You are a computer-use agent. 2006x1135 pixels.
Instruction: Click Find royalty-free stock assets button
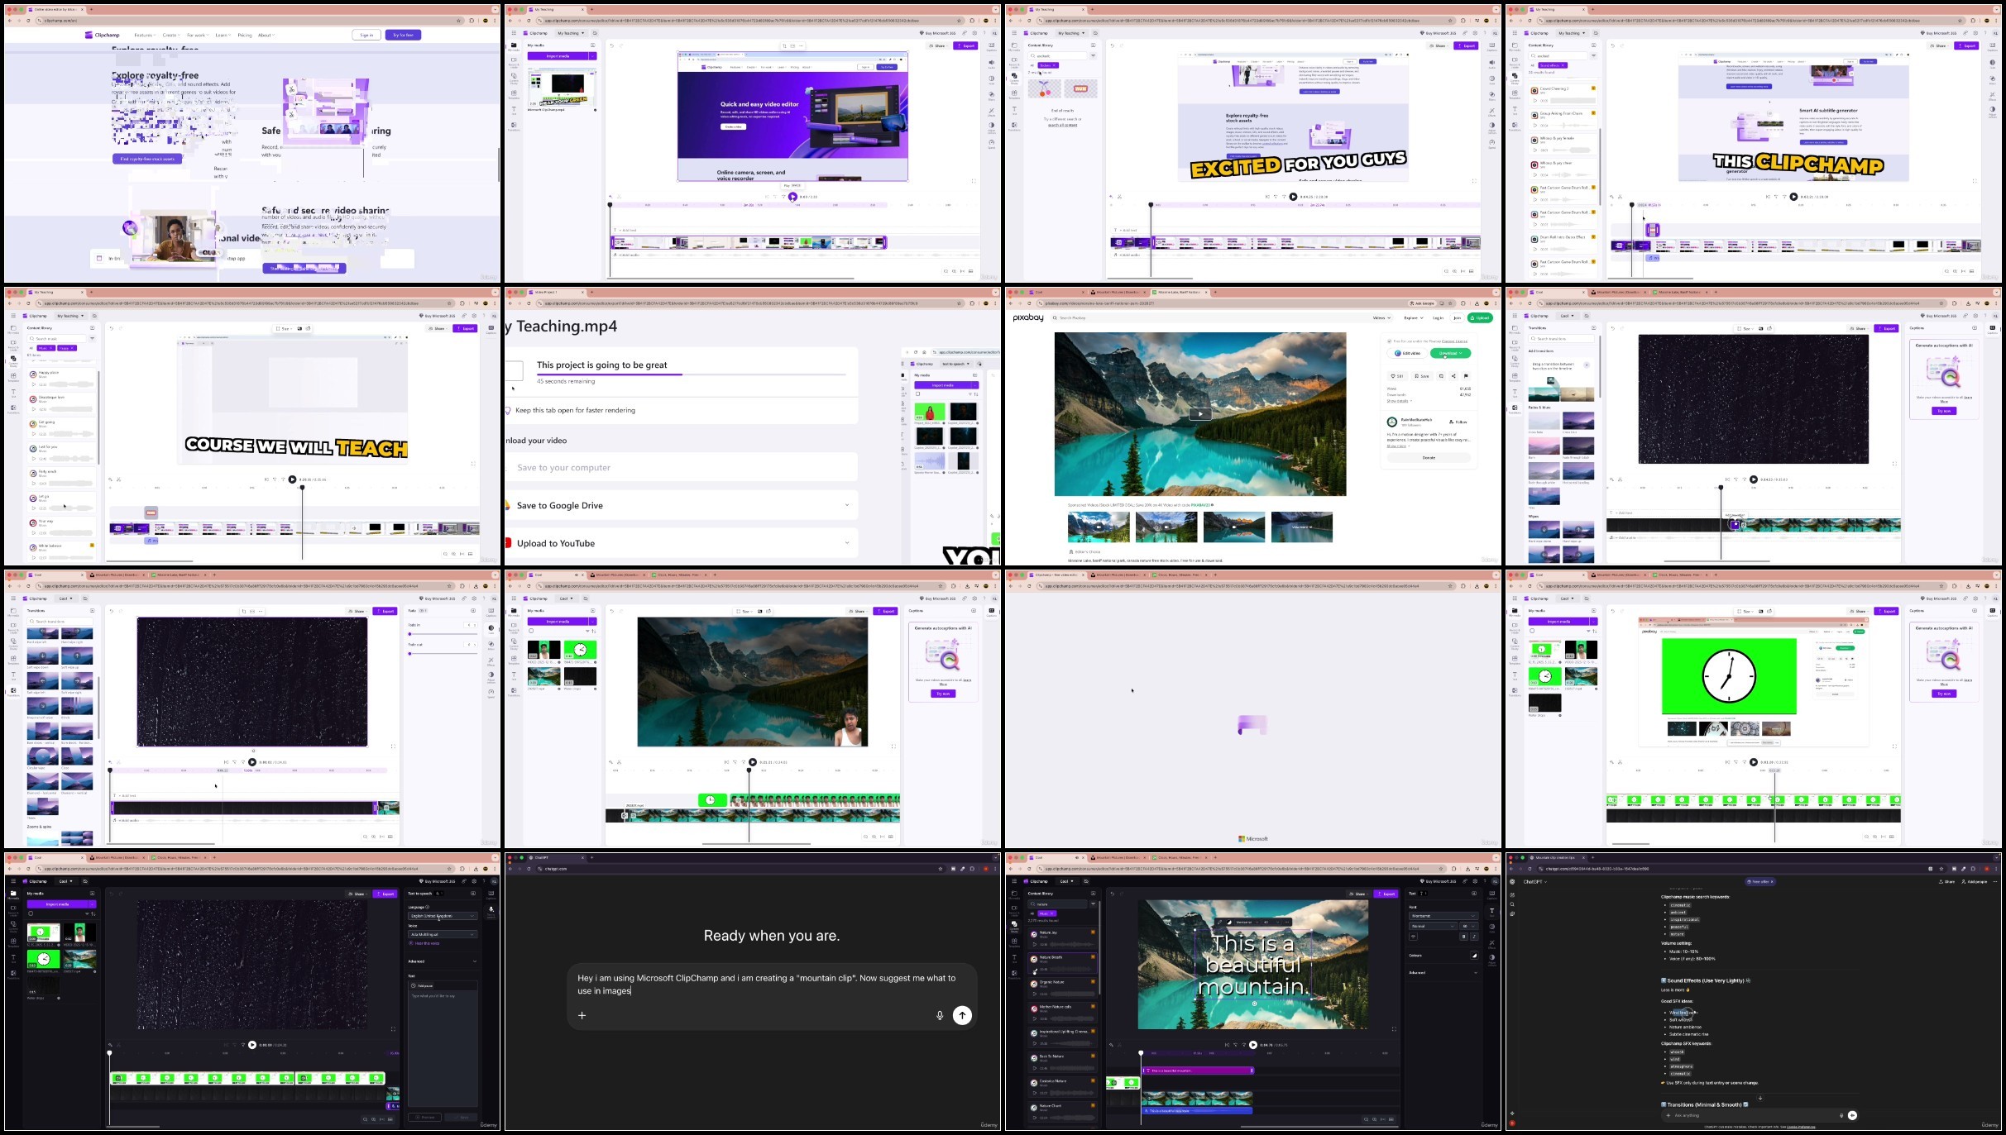[147, 159]
